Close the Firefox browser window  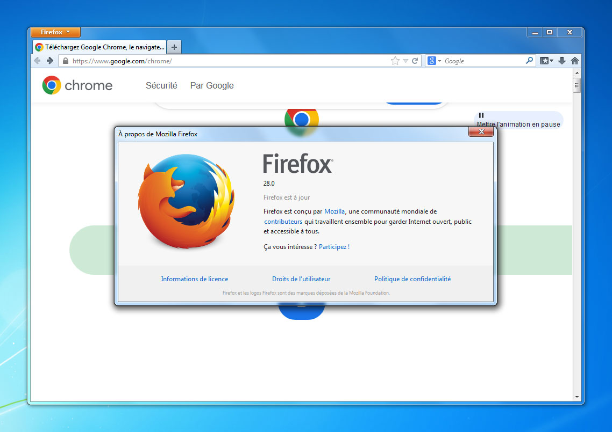click(x=570, y=32)
